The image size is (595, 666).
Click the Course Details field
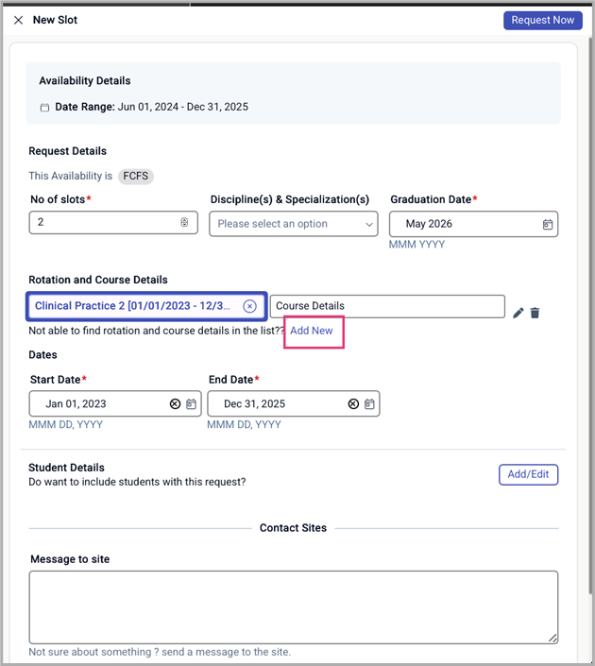pyautogui.click(x=387, y=306)
